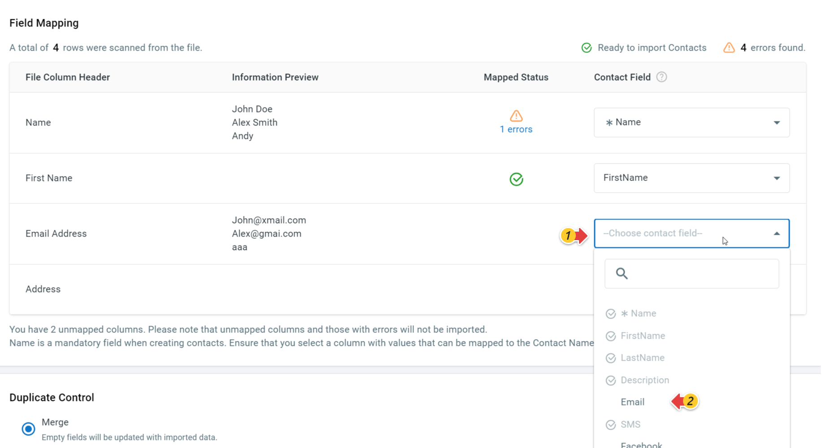This screenshot has width=822, height=448.
Task: Open the 1 errors link
Action: coord(516,129)
